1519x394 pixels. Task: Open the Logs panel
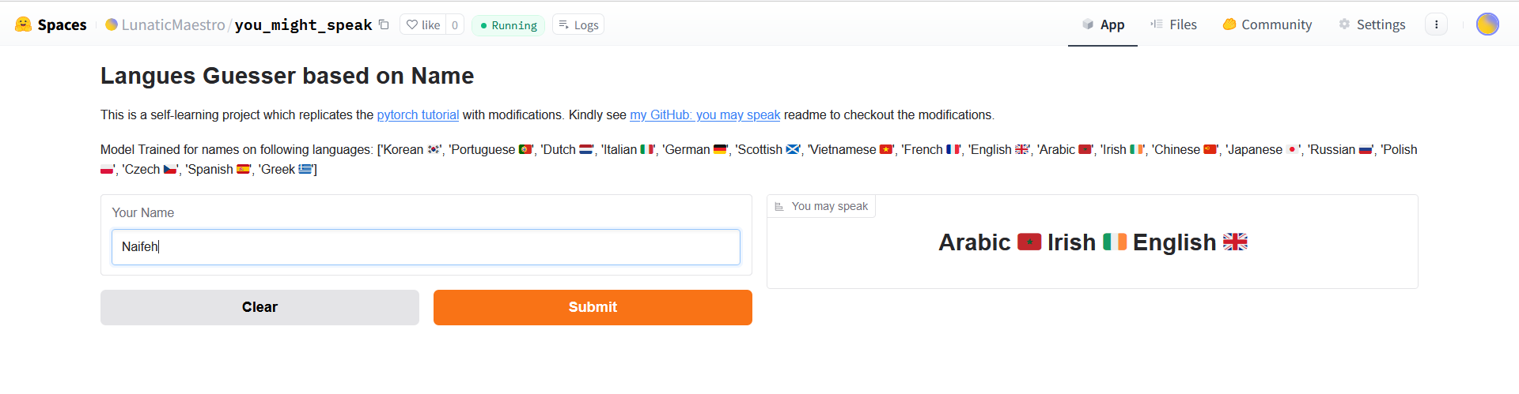point(578,24)
